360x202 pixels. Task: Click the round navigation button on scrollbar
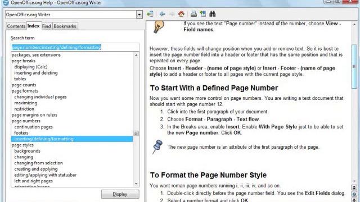(x=354, y=194)
